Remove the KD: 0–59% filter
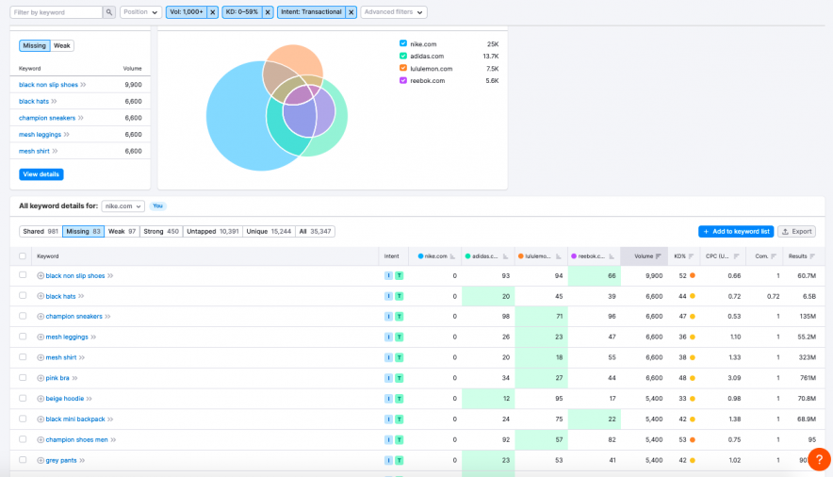Viewport: 833px width, 477px height. pyautogui.click(x=268, y=12)
